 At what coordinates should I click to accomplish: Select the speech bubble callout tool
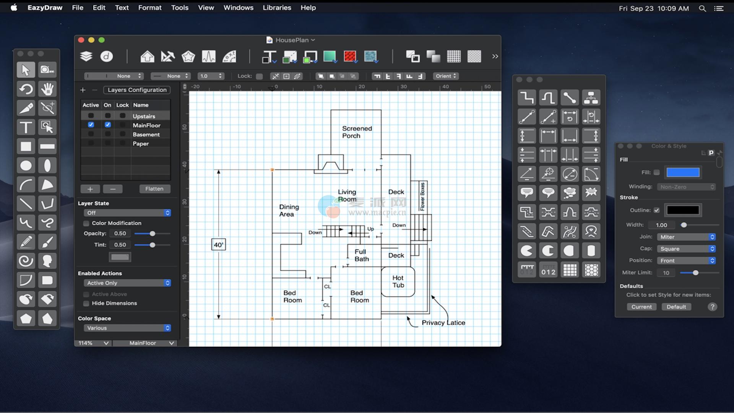tap(527, 193)
